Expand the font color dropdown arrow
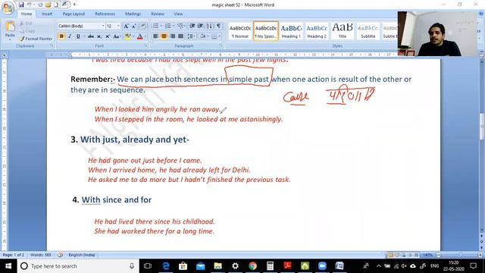The width and height of the screenshot is (485, 273). (145, 36)
